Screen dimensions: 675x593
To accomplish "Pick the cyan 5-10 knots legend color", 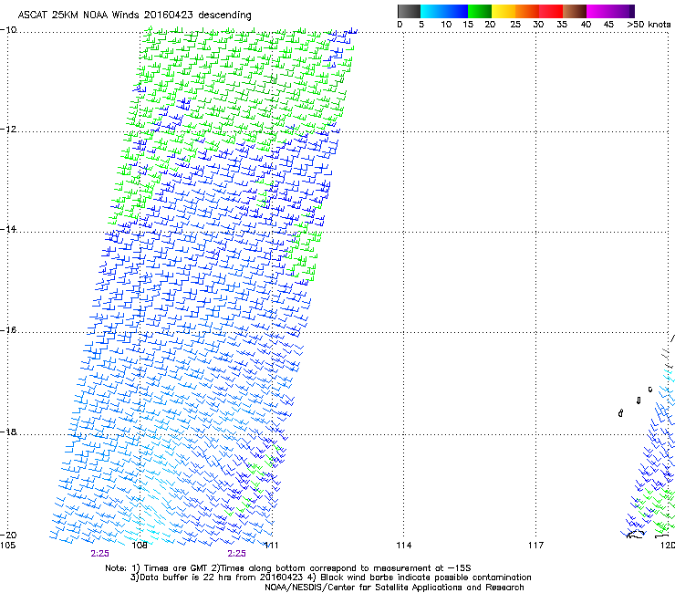I will 432,11.
